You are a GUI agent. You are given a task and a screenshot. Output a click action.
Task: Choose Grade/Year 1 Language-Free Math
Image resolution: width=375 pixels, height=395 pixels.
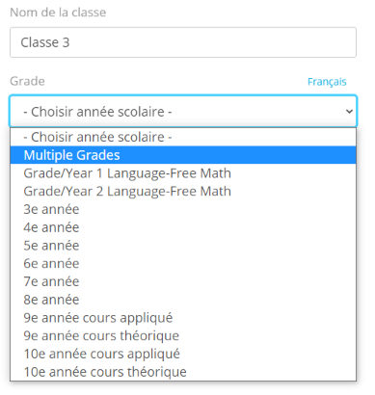183,173
